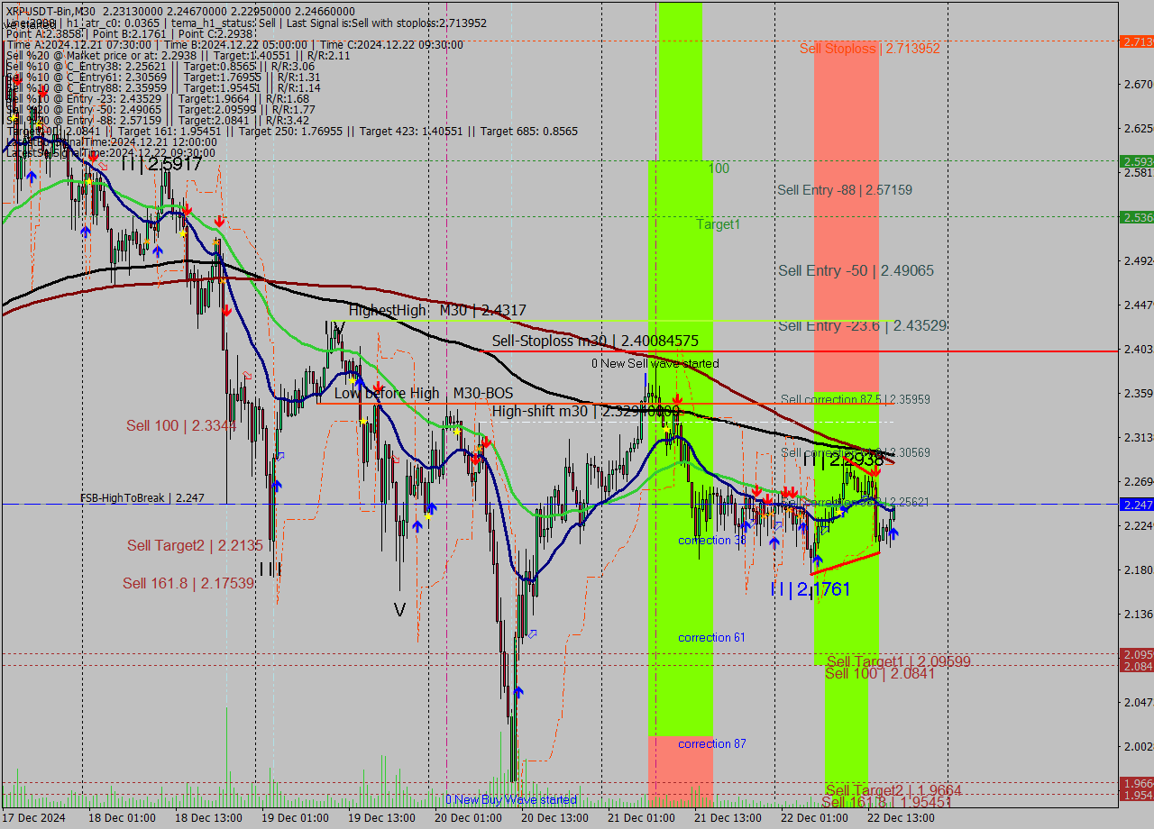The width and height of the screenshot is (1154, 829).
Task: Click the '20 Dec 13:00' time label
Action: tap(554, 818)
